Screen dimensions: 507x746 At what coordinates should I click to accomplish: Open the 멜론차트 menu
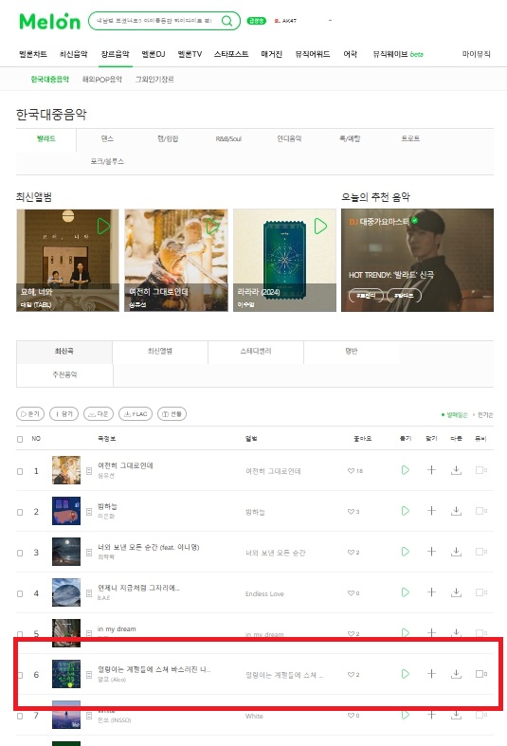click(x=33, y=54)
